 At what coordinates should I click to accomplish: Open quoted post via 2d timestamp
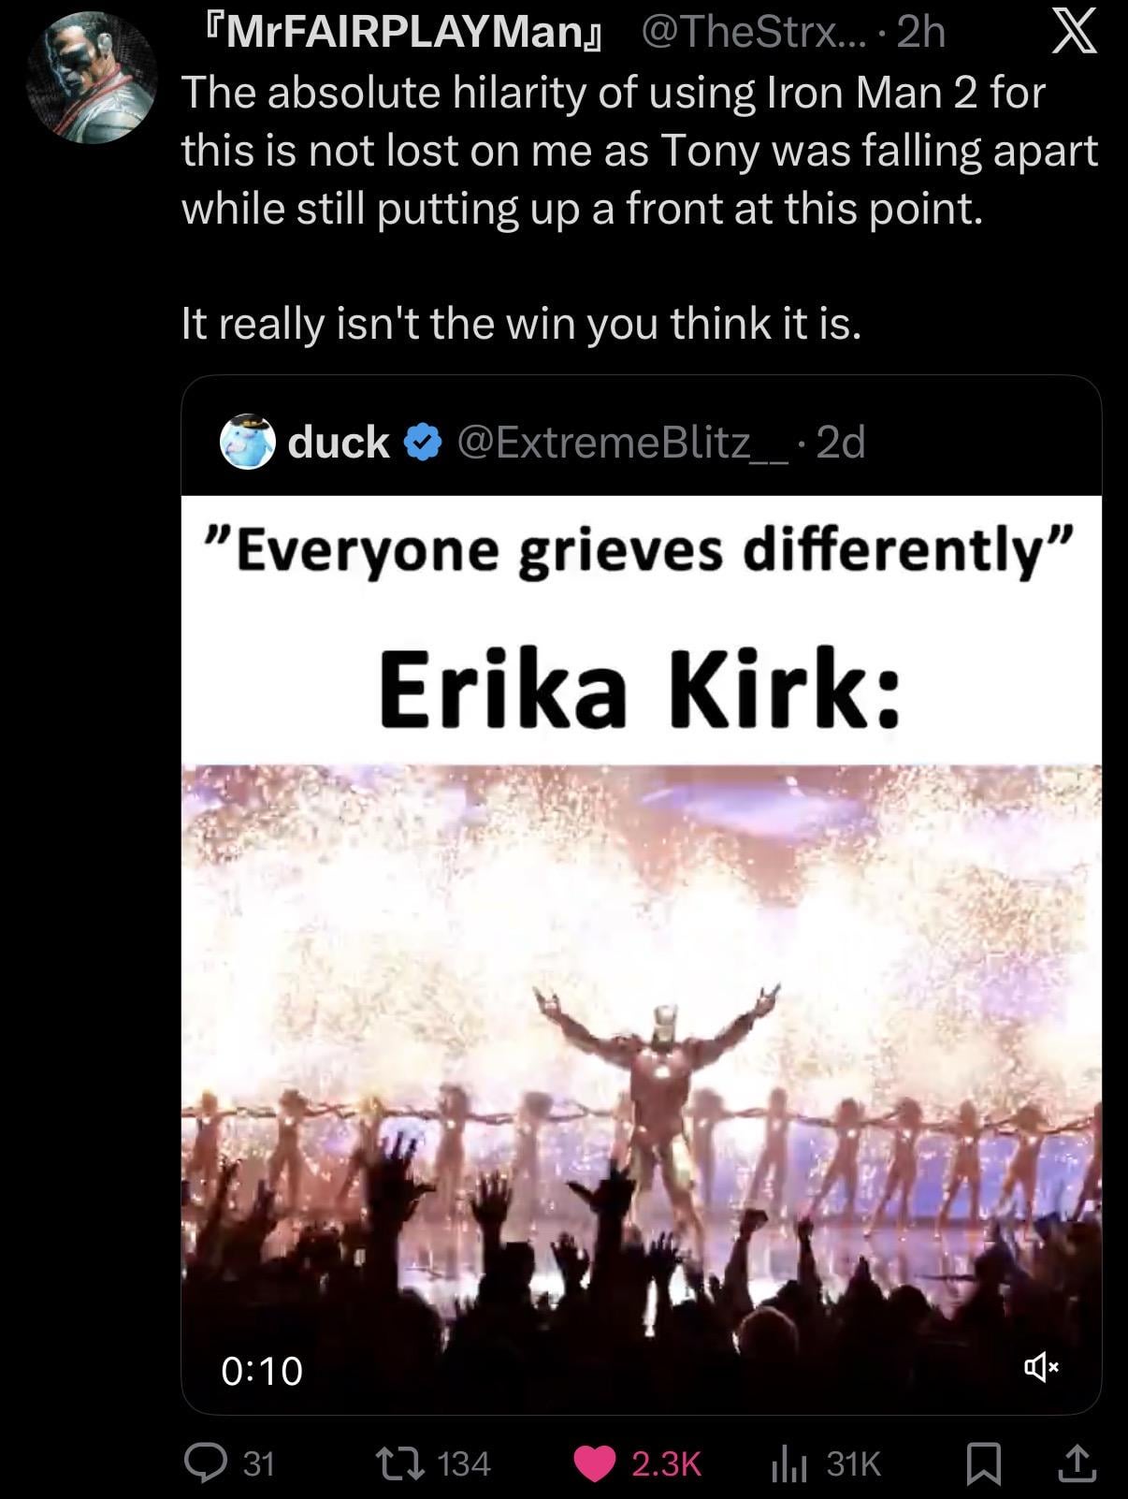pyautogui.click(x=841, y=442)
